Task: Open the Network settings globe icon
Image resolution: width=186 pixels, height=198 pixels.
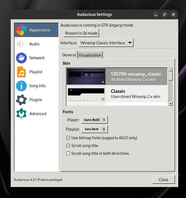Action: (x=21, y=58)
